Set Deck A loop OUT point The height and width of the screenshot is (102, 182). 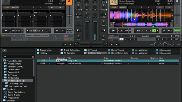63,31
